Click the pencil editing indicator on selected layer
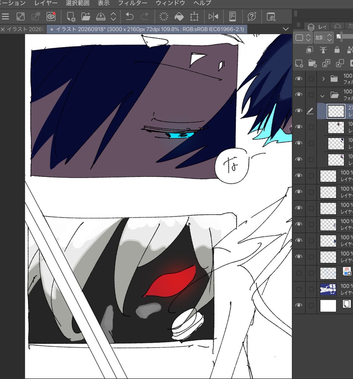Image resolution: width=353 pixels, height=379 pixels. pos(310,111)
